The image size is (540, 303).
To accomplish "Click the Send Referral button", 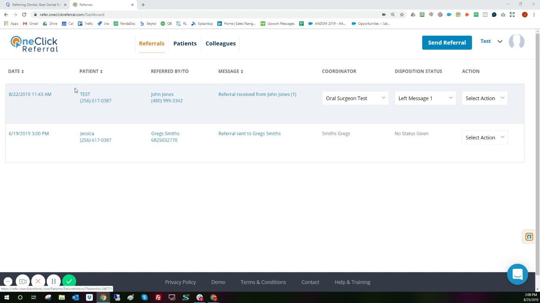I will (x=447, y=43).
